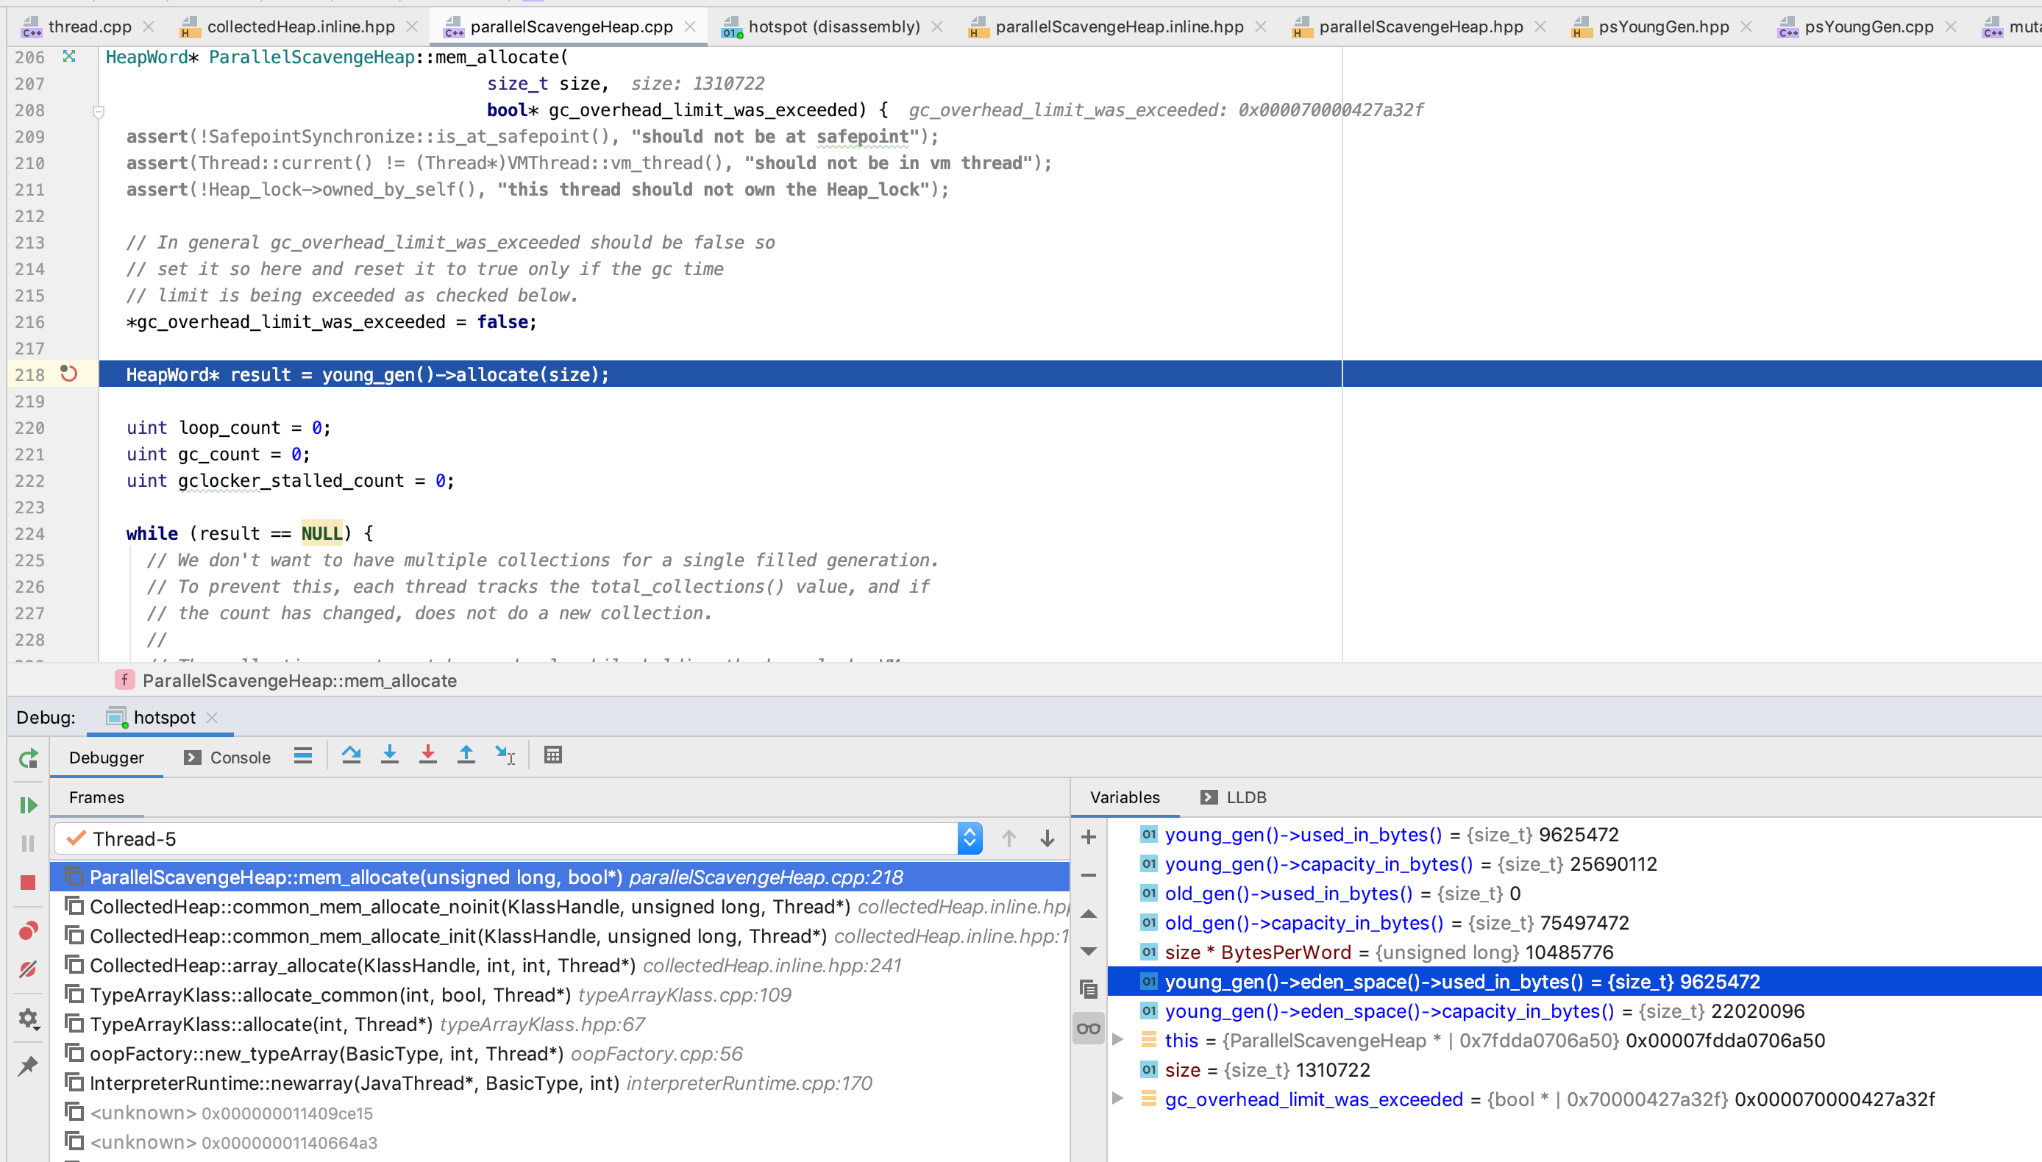Click the Step Into icon
2042x1162 pixels.
coord(389,755)
